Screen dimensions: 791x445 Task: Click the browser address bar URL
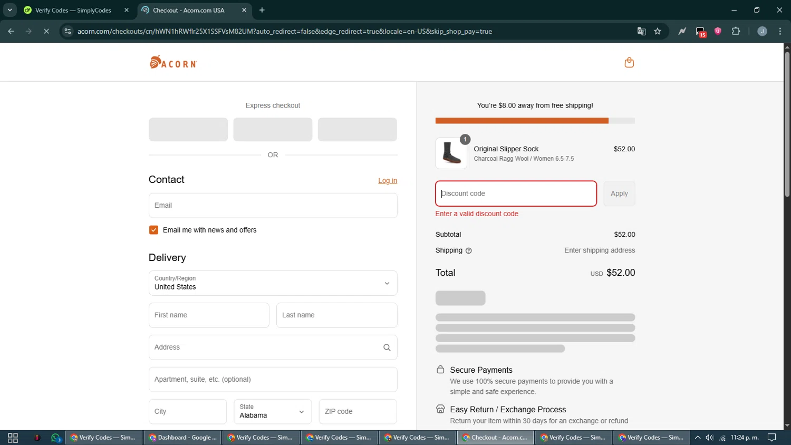pos(285,32)
